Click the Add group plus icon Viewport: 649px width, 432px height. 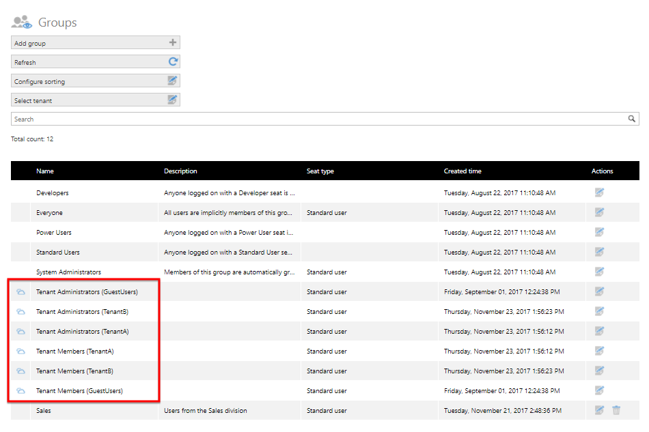click(x=173, y=42)
